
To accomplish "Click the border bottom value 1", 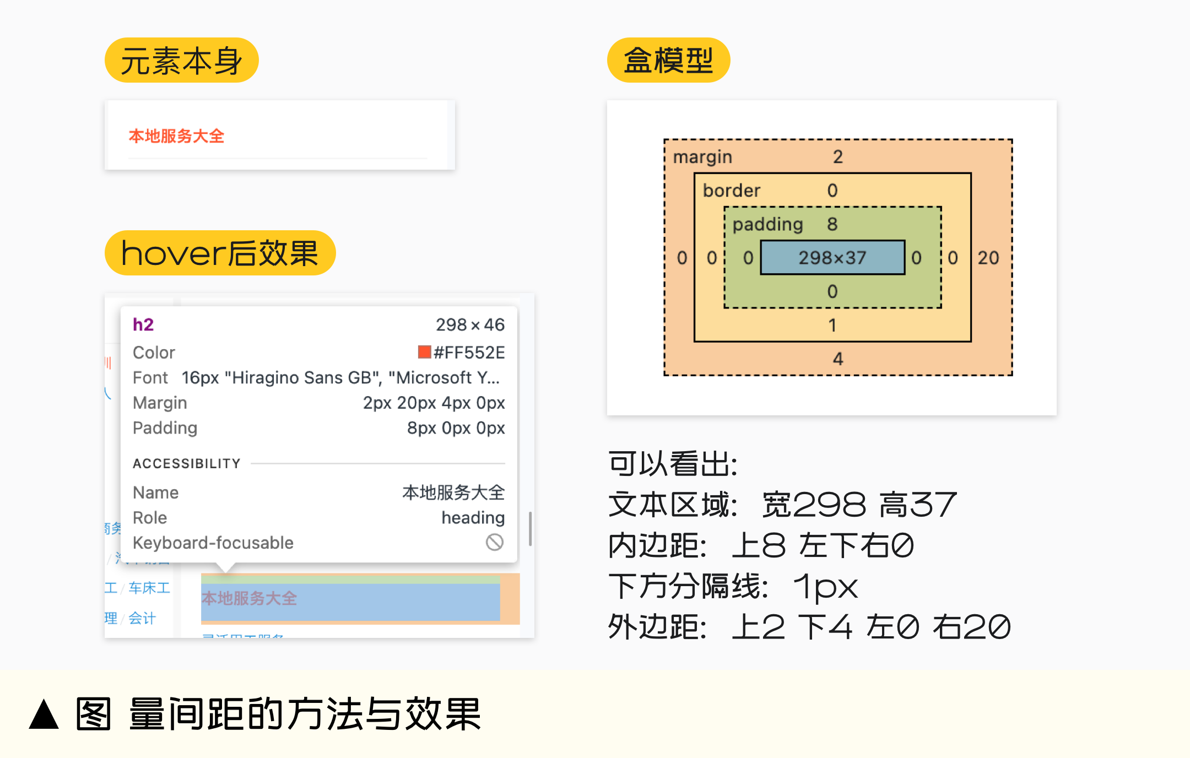I will [832, 326].
